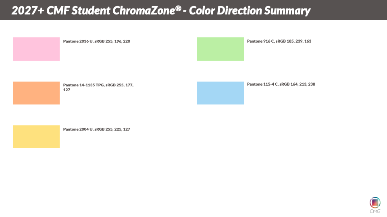Select the orange Pantone 14-1135 TPG swatch
Viewport: 387px width, 217px height.
coord(36,93)
